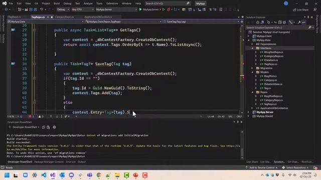
Task: Select BlogPost.cs under Models
Action: (x=270, y=76)
